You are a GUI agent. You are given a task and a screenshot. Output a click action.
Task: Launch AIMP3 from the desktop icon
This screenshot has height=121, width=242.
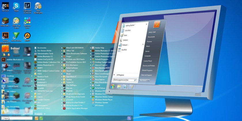27,37
